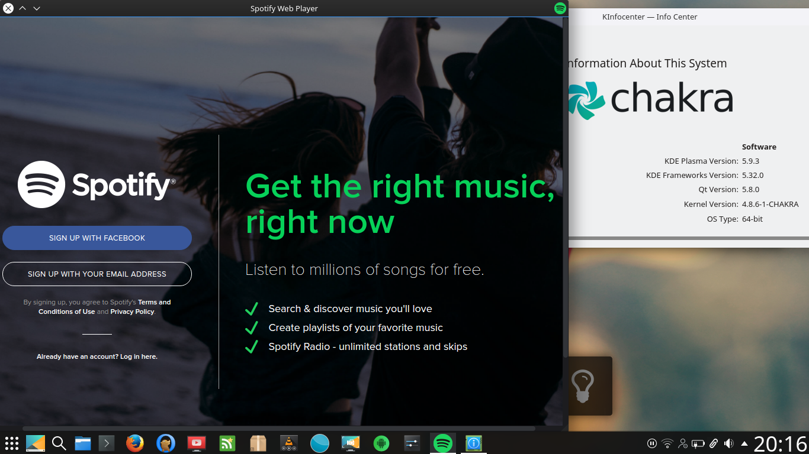Click the window keep-above up arrow
This screenshot has width=809, height=454.
23,8
